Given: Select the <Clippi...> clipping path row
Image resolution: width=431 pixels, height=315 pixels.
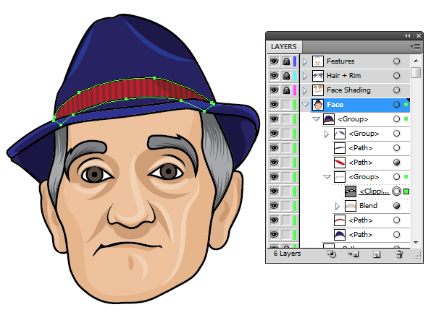Looking at the screenshot, I should [374, 191].
